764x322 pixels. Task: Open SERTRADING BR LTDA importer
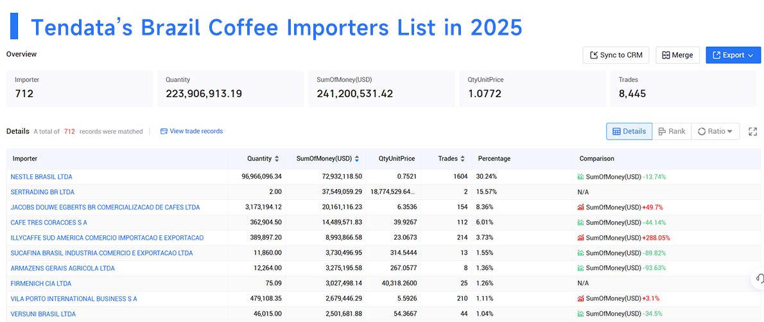pyautogui.click(x=42, y=192)
